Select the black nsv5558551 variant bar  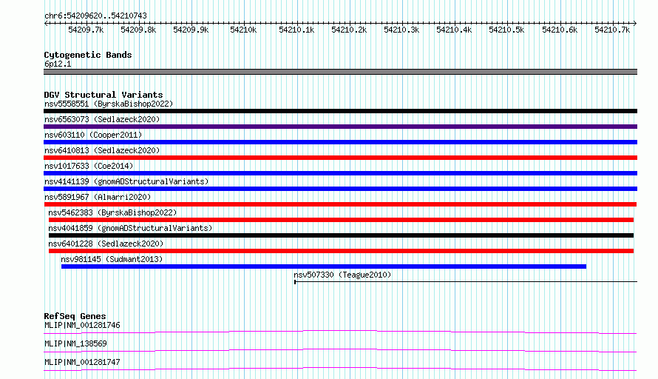(x=340, y=111)
